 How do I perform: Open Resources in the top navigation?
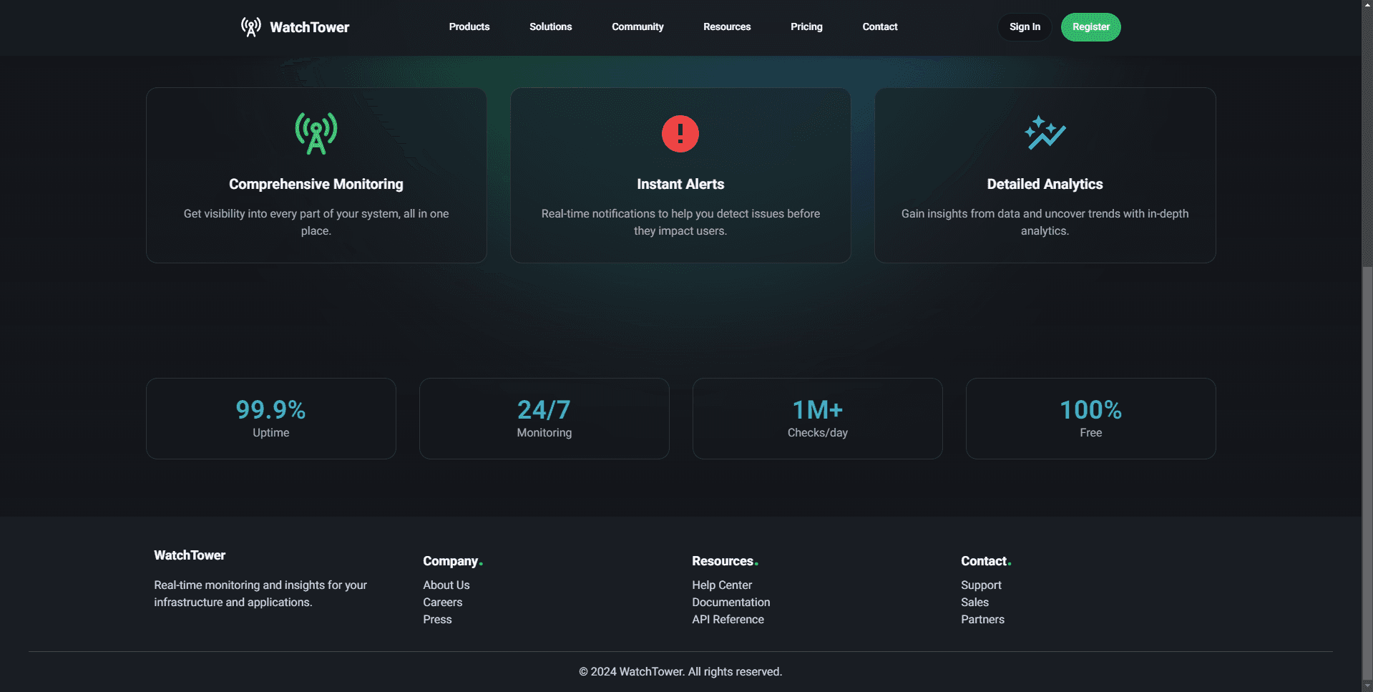(x=726, y=27)
